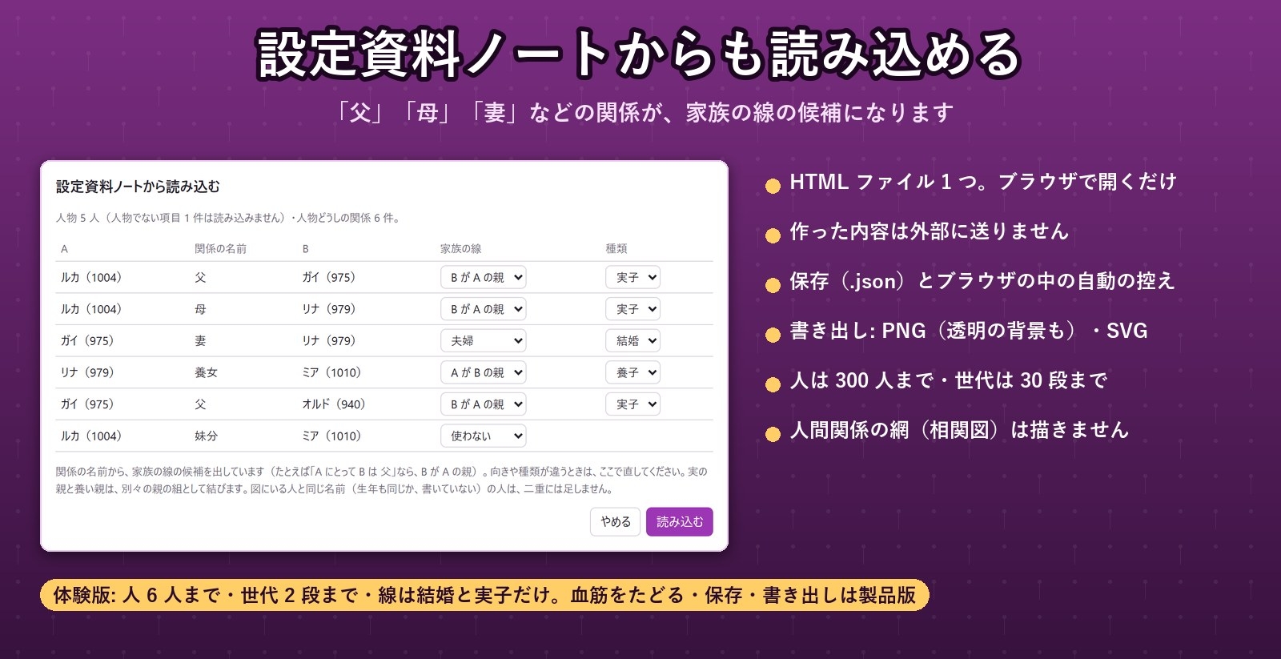Click the 妻 relationship cell
This screenshot has width=1281, height=659.
pos(200,340)
